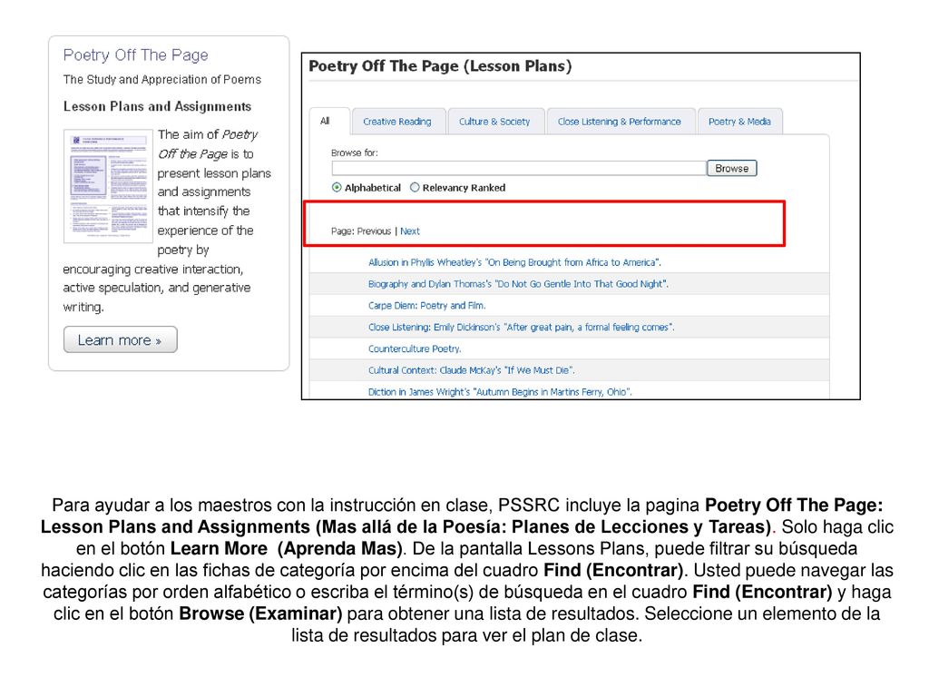
Task: Select the Alphabetical radio option
Action: click(x=337, y=187)
